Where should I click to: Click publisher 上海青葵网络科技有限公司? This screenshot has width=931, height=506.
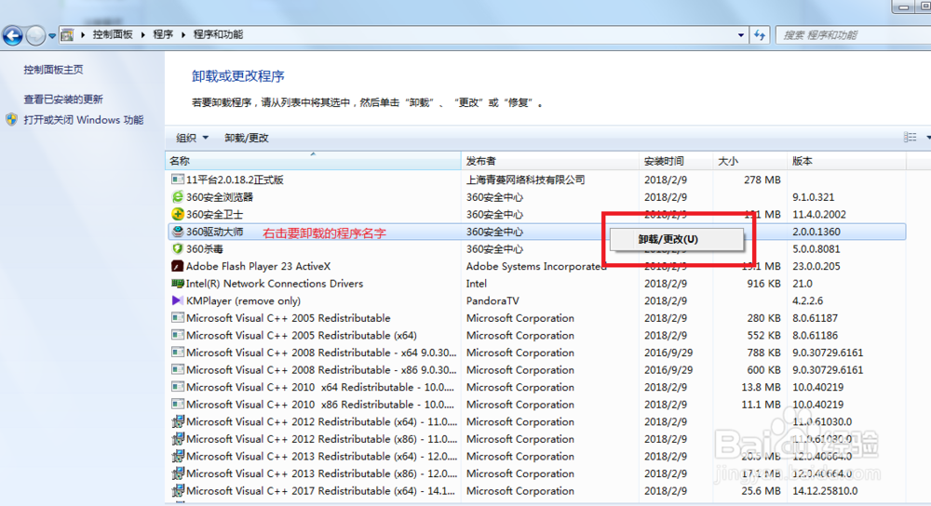coord(525,180)
